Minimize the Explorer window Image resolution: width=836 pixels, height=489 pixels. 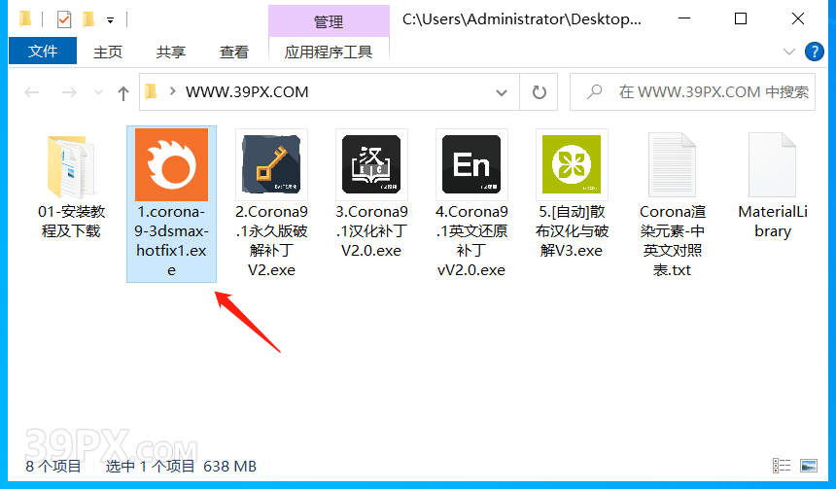click(x=684, y=18)
